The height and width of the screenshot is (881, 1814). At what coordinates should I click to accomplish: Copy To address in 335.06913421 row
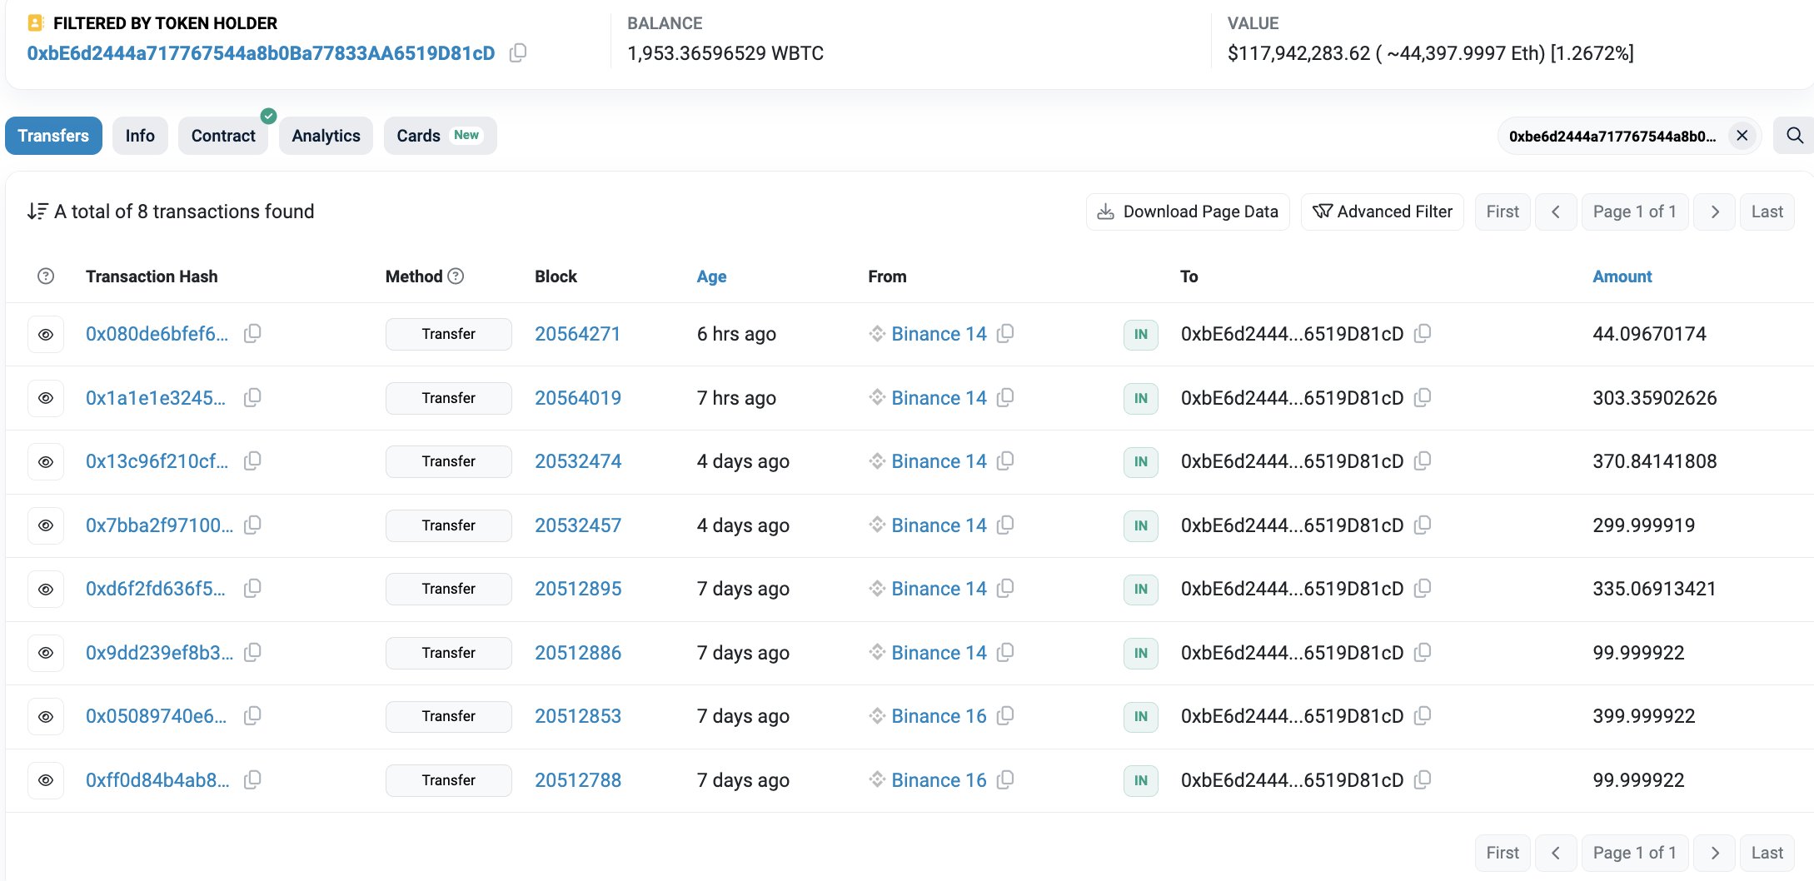(1423, 589)
